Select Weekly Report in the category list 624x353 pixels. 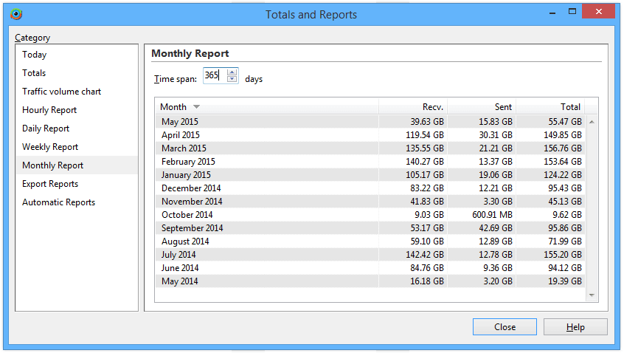(x=50, y=147)
